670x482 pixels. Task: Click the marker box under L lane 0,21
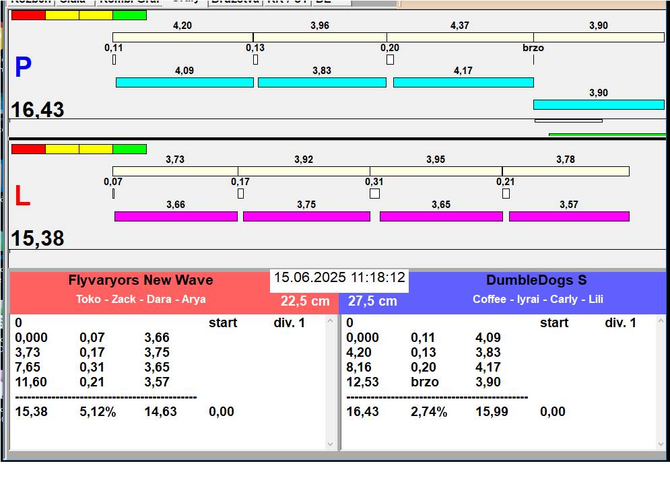(506, 194)
